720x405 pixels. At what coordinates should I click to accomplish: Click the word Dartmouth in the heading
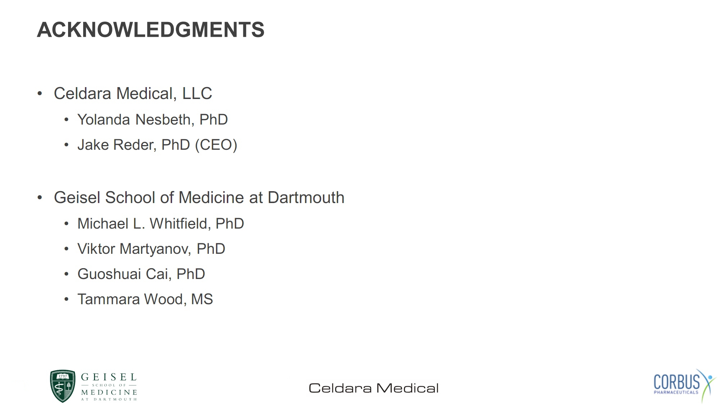[306, 198]
